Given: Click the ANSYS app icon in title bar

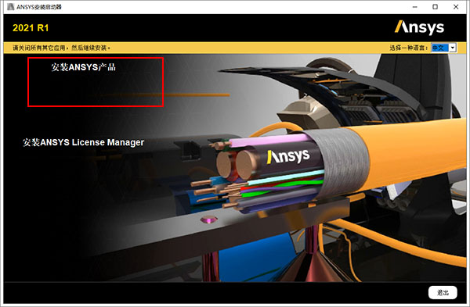Looking at the screenshot, I should coord(11,6).
